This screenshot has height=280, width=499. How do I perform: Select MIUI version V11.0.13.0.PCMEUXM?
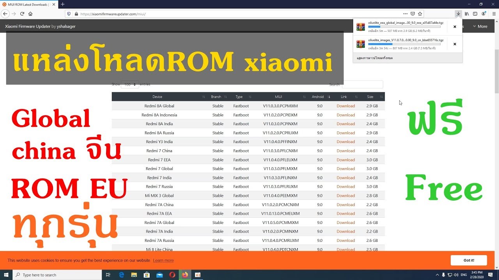(x=280, y=213)
